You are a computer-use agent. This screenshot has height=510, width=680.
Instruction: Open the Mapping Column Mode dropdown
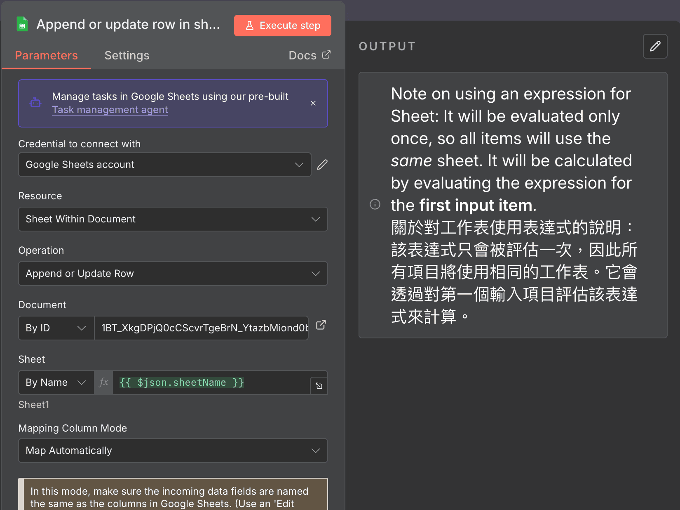pyautogui.click(x=173, y=451)
